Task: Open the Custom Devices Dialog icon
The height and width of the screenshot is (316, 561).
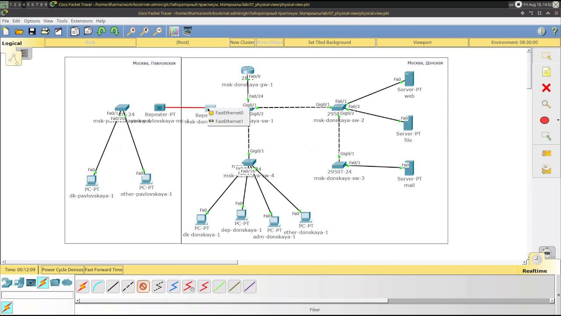Action: (187, 31)
